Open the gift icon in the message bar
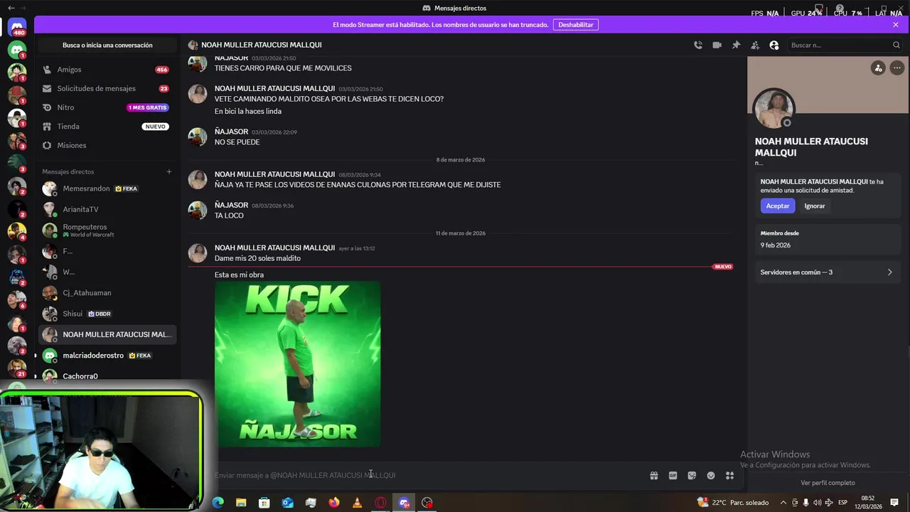910x512 pixels. 654,476
